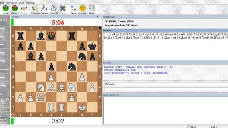This screenshot has width=228, height=128.
Task: Open the Настройки menu
Action: pyautogui.click(x=11, y=3)
